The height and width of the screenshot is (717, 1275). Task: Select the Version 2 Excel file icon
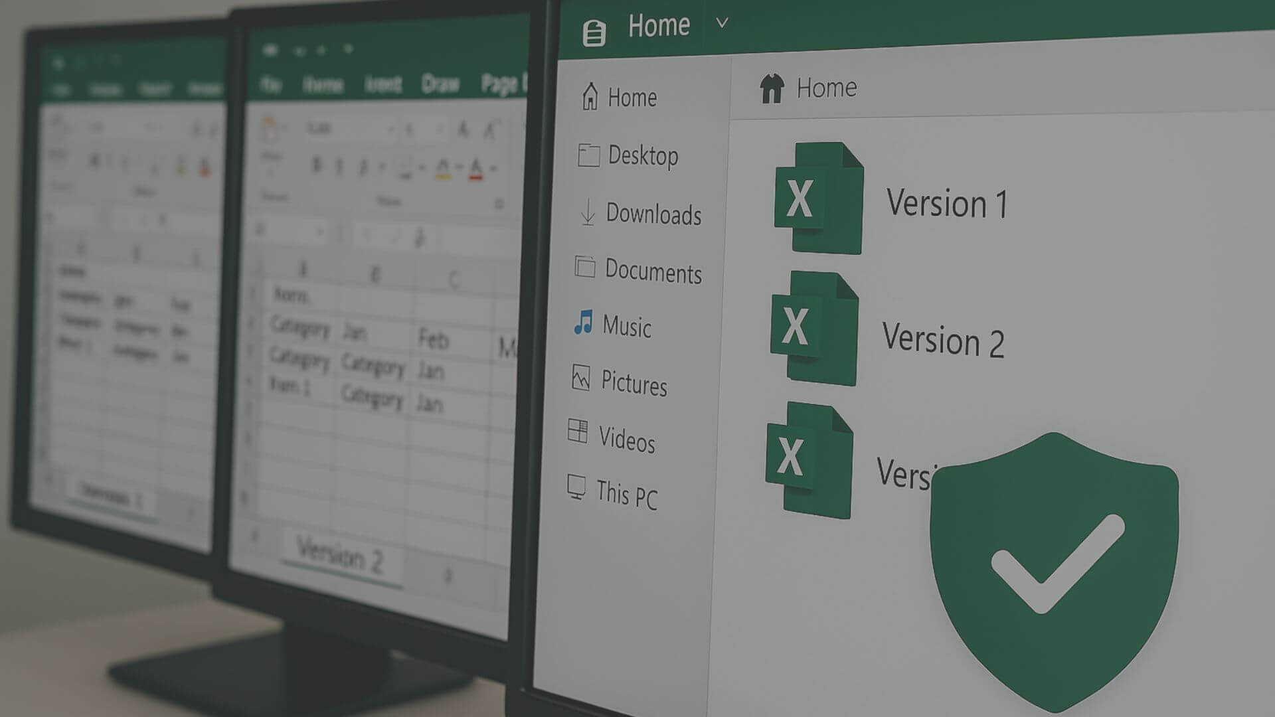[815, 329]
